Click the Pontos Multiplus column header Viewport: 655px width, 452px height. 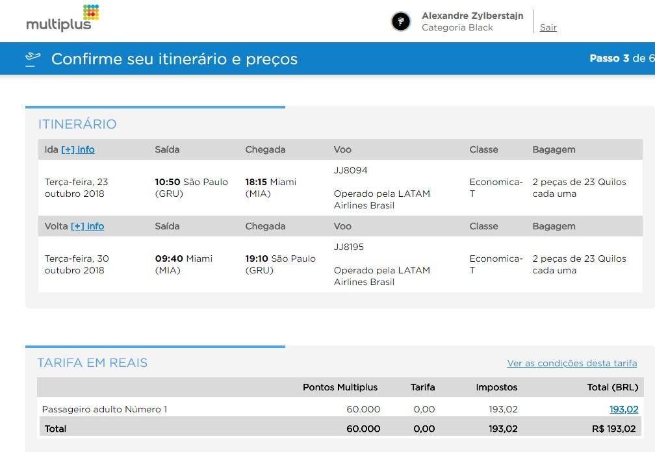coord(340,387)
